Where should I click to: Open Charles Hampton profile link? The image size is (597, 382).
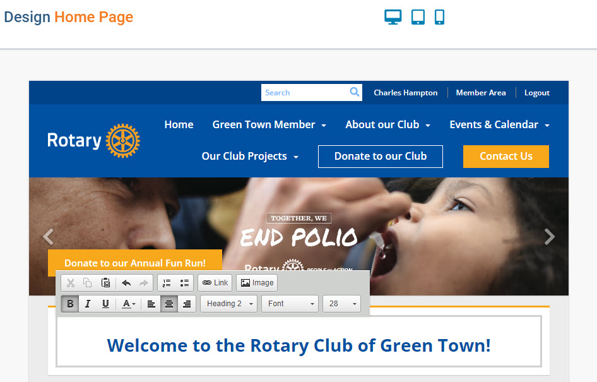(x=406, y=93)
